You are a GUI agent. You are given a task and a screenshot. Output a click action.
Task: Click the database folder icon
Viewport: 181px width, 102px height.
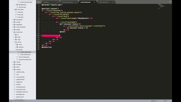(14, 25)
